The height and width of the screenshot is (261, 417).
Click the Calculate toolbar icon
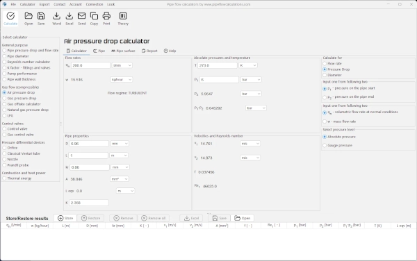pos(10,18)
